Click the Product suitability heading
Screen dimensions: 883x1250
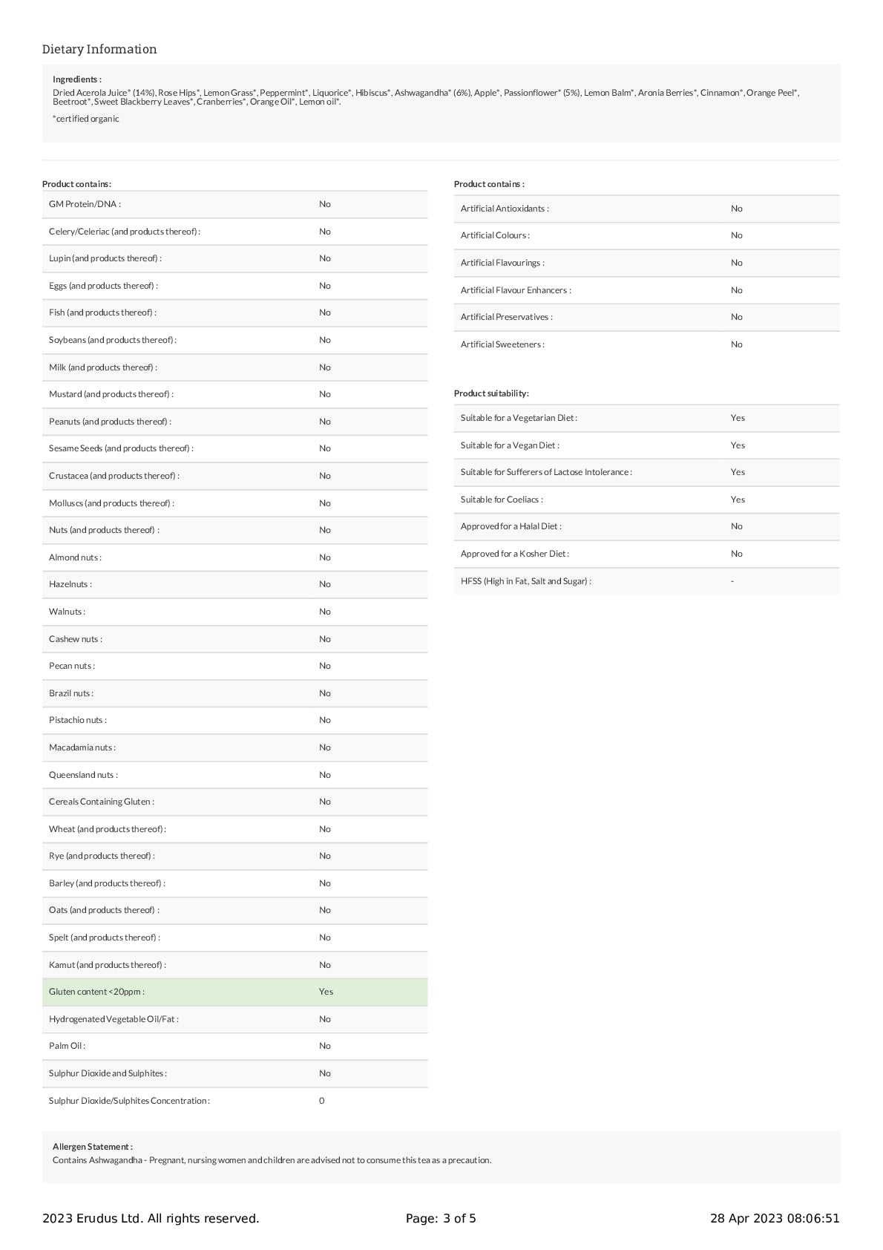(x=491, y=393)
